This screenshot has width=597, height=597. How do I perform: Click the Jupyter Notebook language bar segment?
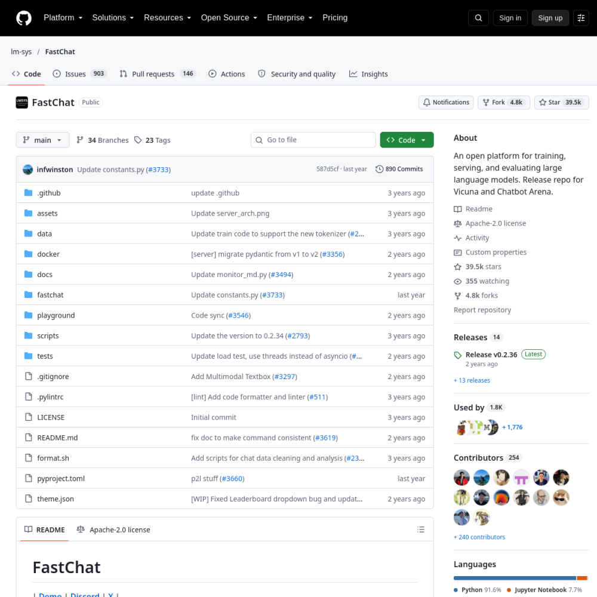pyautogui.click(x=582, y=578)
